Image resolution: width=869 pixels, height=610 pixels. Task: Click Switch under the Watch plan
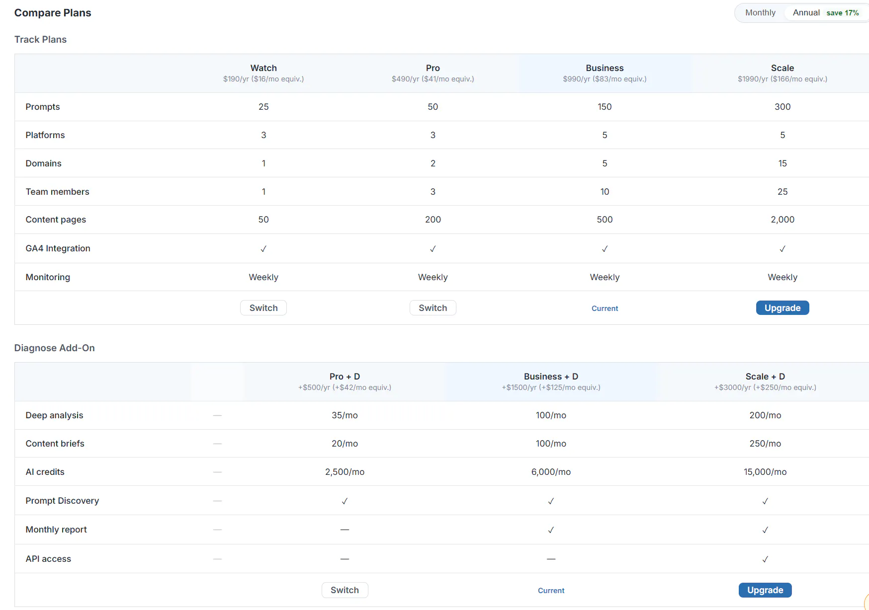[263, 308]
